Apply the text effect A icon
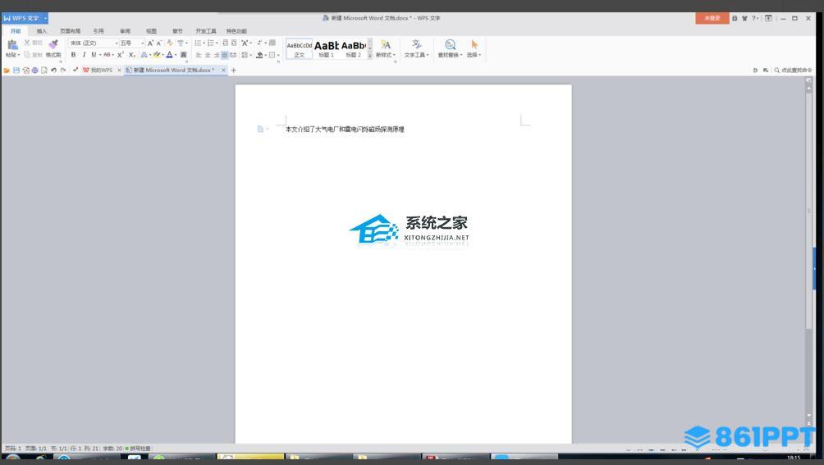The image size is (824, 465). [x=144, y=55]
